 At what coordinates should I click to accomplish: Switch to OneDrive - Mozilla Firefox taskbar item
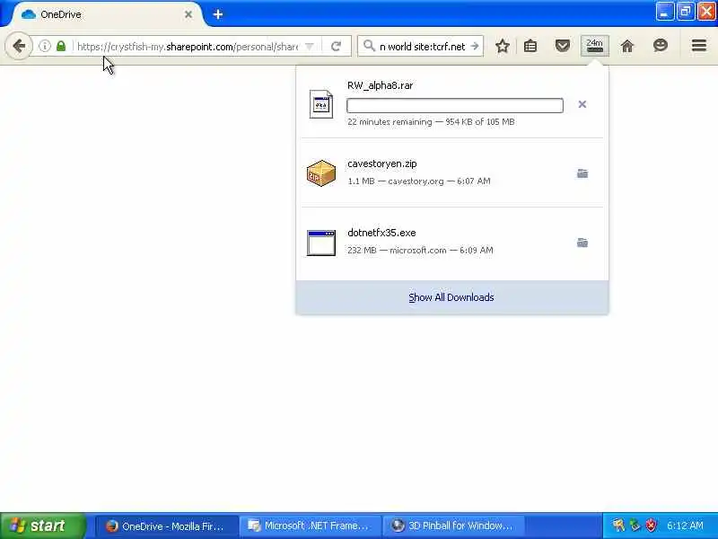(x=167, y=526)
